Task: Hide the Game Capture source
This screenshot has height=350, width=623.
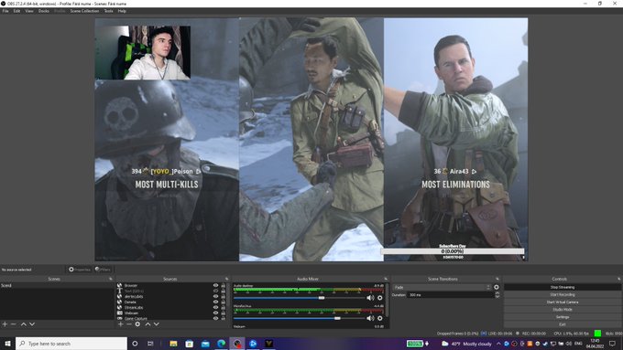Action: [x=215, y=318]
